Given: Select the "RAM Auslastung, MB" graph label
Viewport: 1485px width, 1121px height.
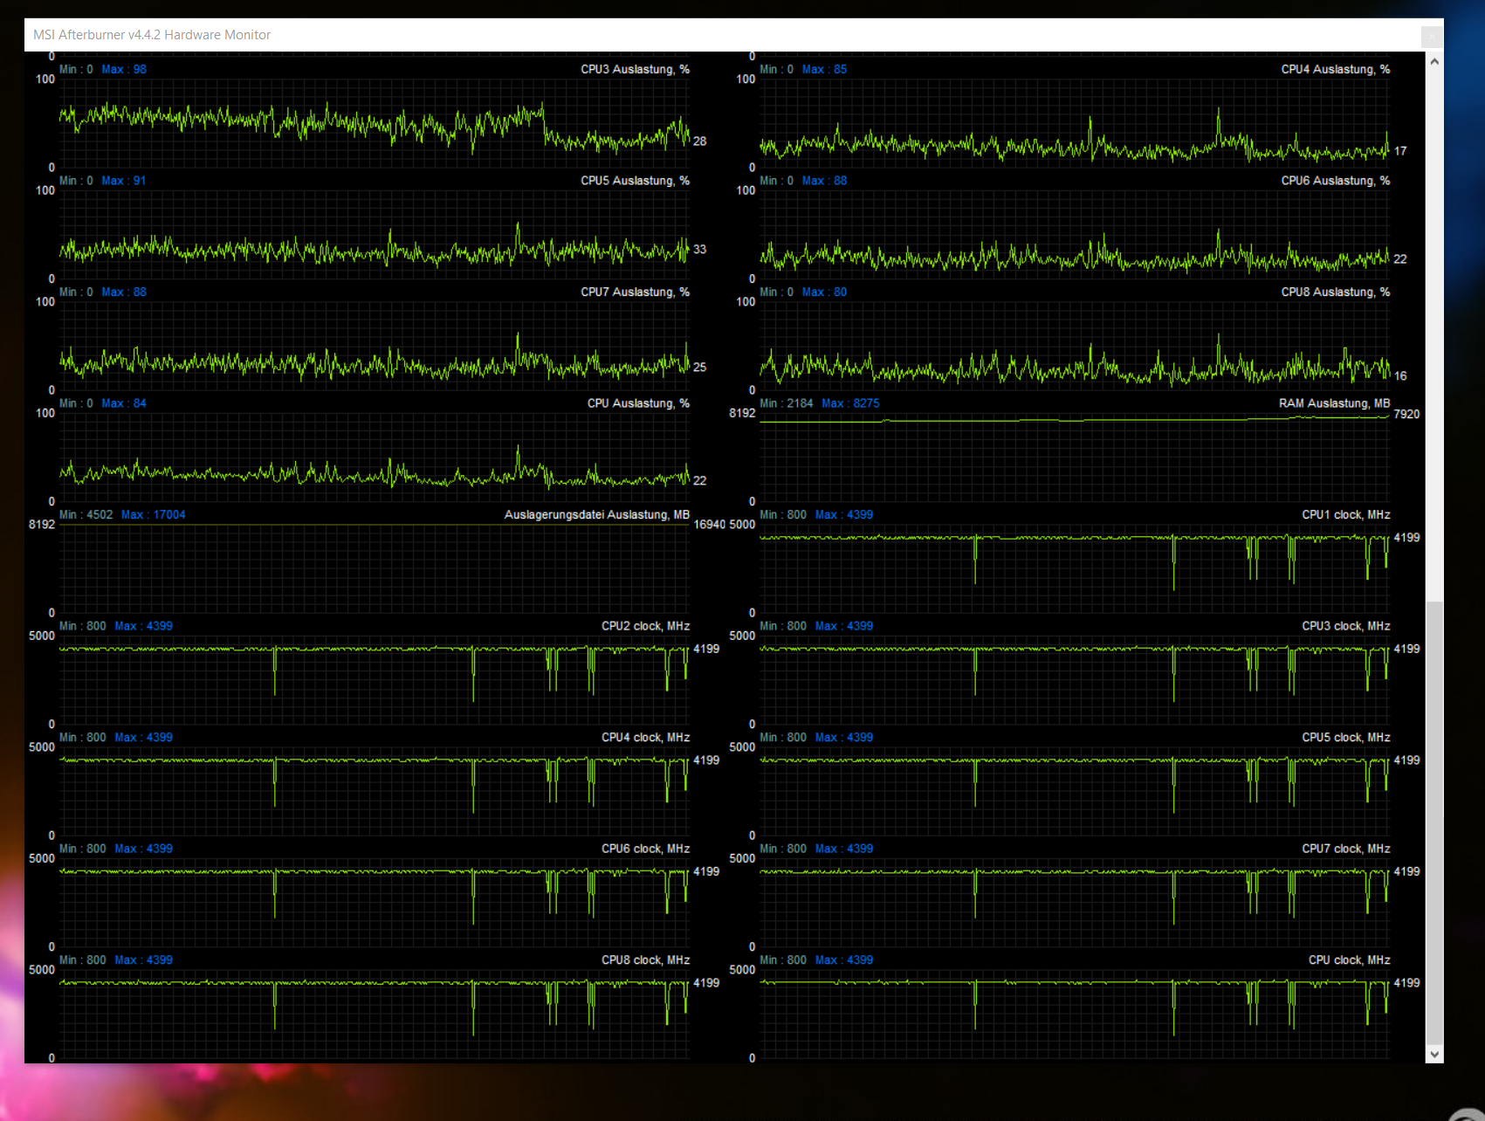Looking at the screenshot, I should coord(1334,403).
